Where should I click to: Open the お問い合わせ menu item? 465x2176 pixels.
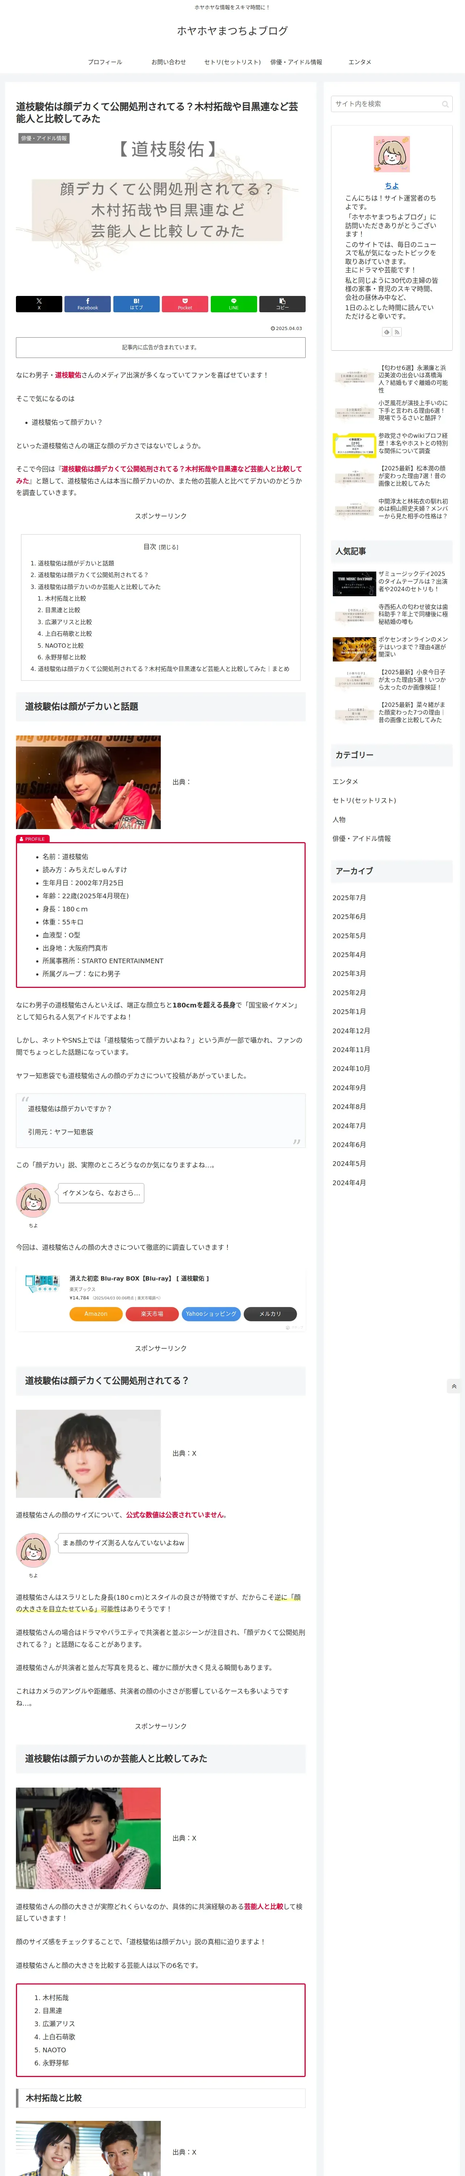click(x=168, y=62)
